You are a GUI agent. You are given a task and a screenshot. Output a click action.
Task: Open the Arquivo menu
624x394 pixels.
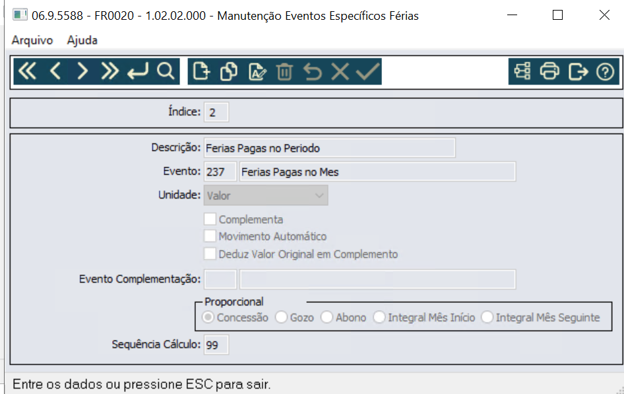click(32, 40)
